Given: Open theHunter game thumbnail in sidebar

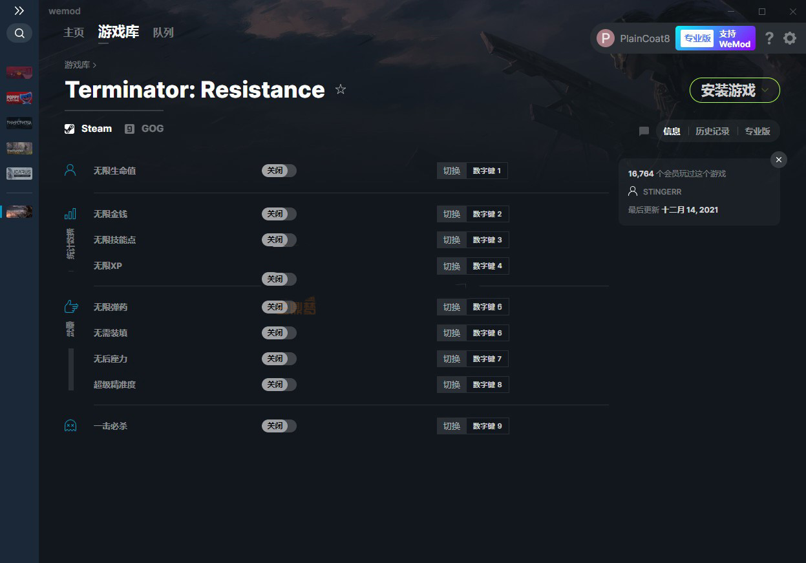Looking at the screenshot, I should [19, 148].
